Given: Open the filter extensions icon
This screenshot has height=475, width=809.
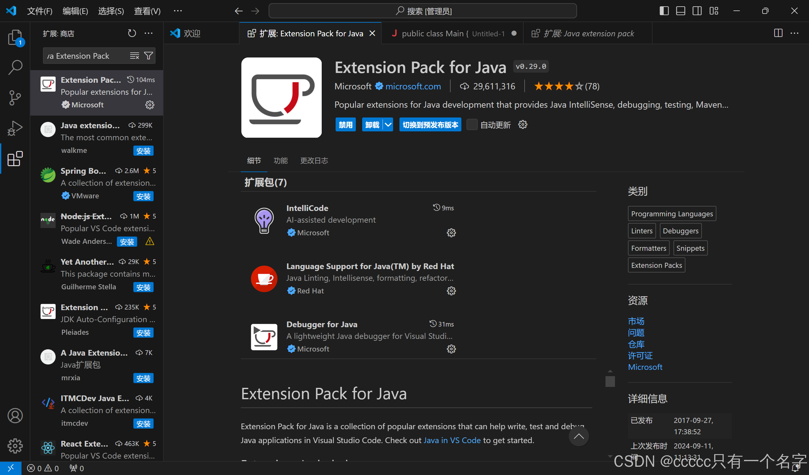Looking at the screenshot, I should point(148,56).
